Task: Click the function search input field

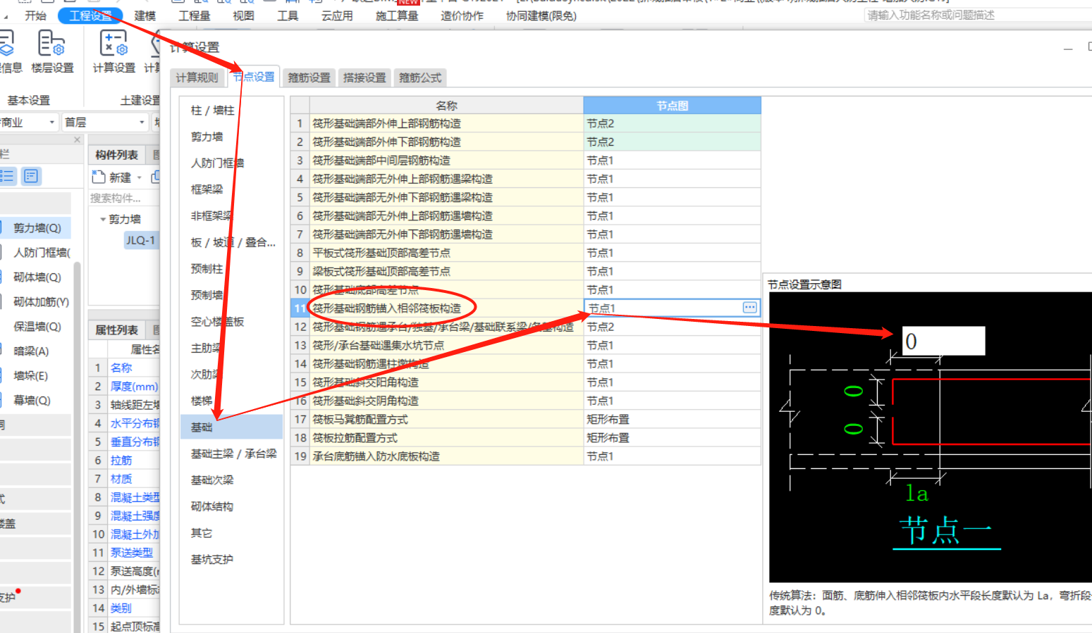Action: click(x=978, y=15)
